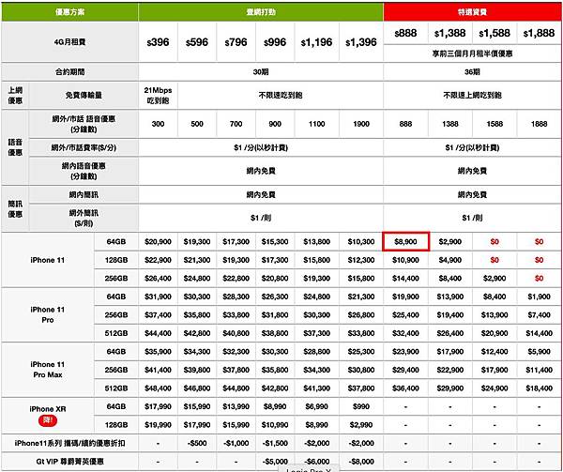Select the iPhone11系列 攜碼/續約優惠折扣 row label
The height and width of the screenshot is (472, 563).
click(x=69, y=443)
